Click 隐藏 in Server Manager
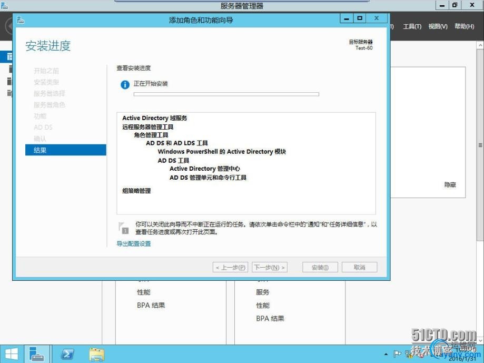The width and height of the screenshot is (484, 363). (x=450, y=184)
